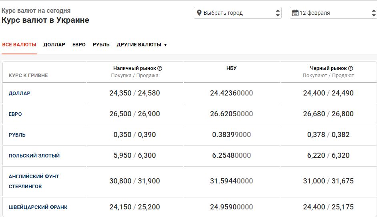Screen dimensions: 377x217
Task: Open the Евро row link in the table
Action: pyautogui.click(x=15, y=114)
